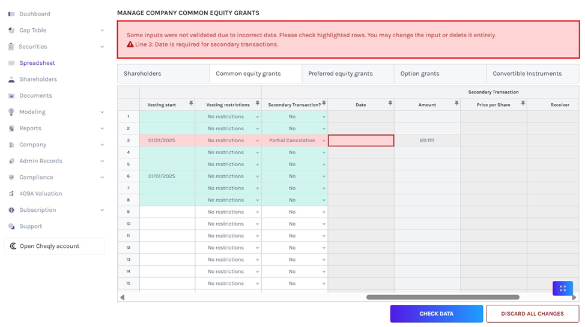Click the highlighted empty Date cell in row 3

tap(361, 140)
